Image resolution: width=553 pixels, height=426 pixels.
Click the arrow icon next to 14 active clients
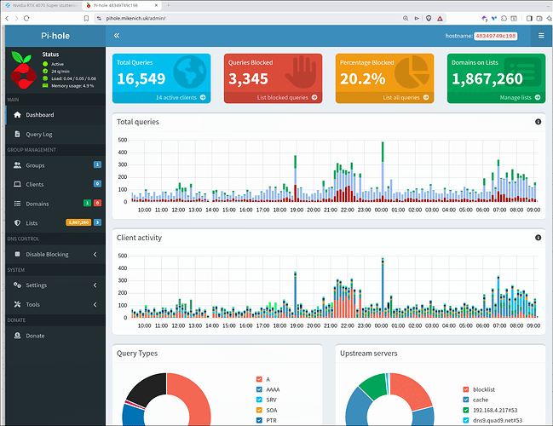[203, 97]
